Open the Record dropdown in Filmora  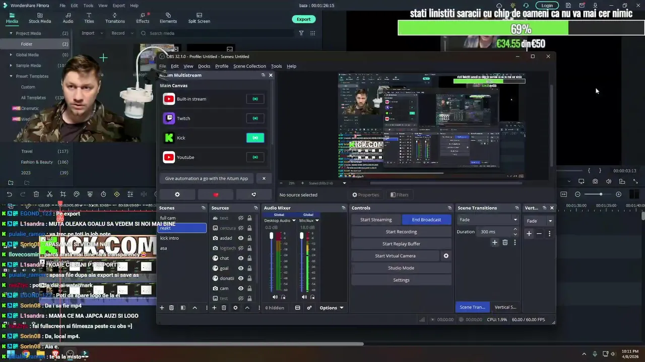point(122,33)
